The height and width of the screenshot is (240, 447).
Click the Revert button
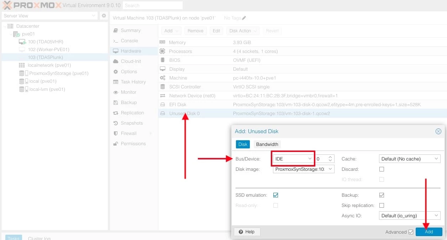(272, 31)
